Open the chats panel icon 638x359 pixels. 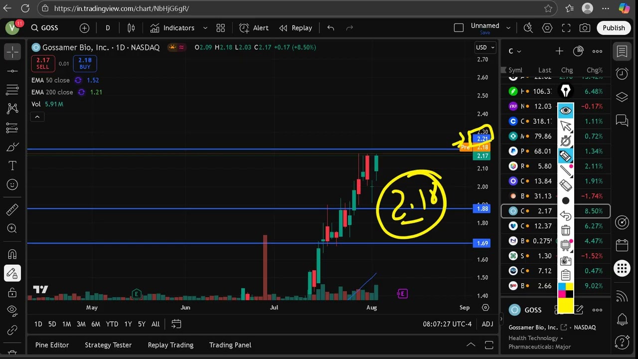[x=622, y=120]
